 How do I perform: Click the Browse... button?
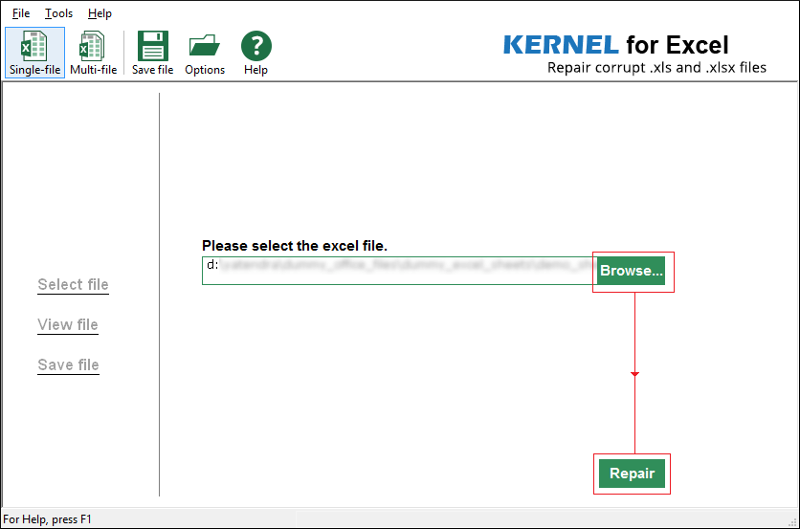pyautogui.click(x=632, y=271)
